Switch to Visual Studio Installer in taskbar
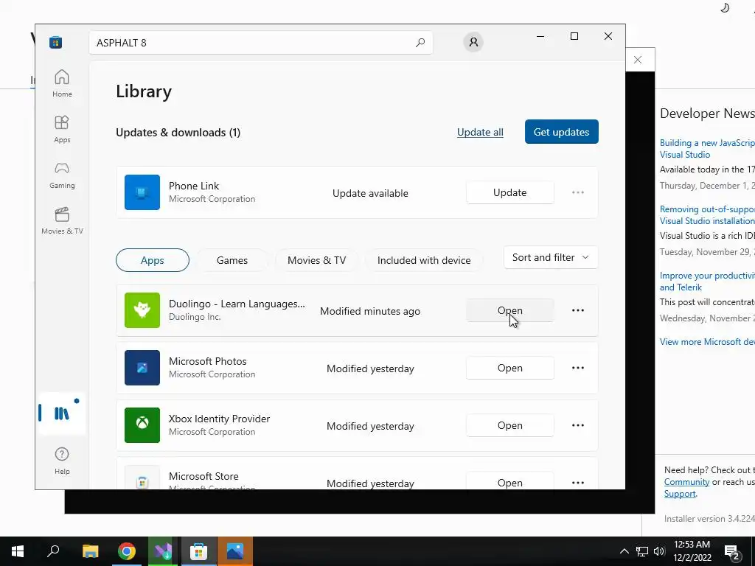755x566 pixels. pos(163,551)
